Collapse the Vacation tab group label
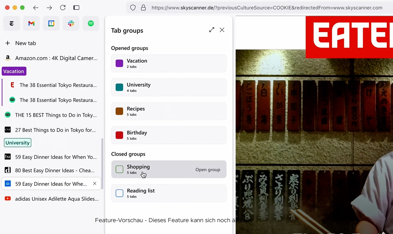 (x=14, y=71)
